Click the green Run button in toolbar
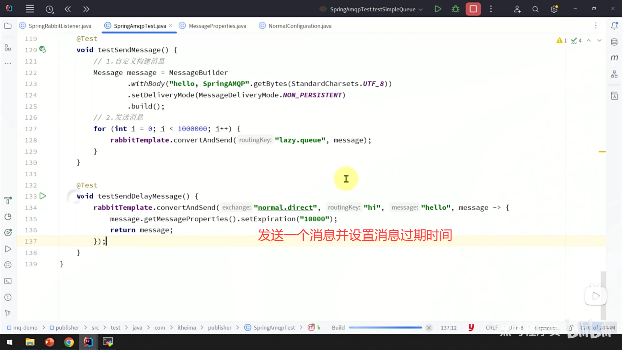Viewport: 622px width, 350px height. point(438,9)
